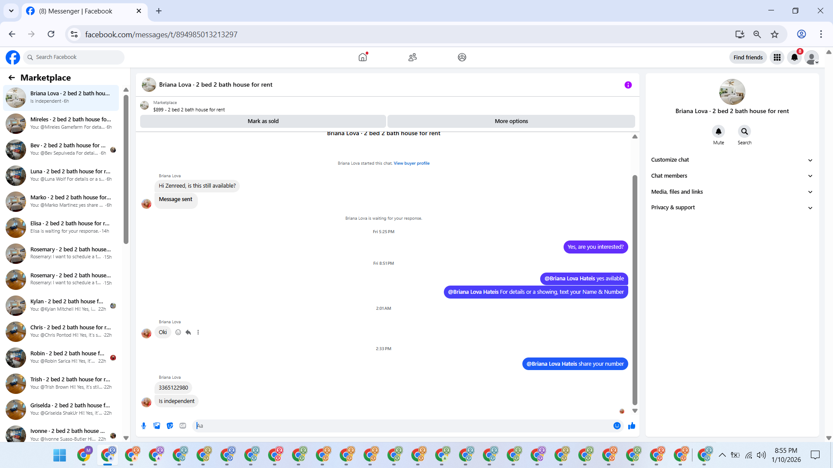Open the emoji picker in message box
Image resolution: width=833 pixels, height=468 pixels.
[617, 426]
